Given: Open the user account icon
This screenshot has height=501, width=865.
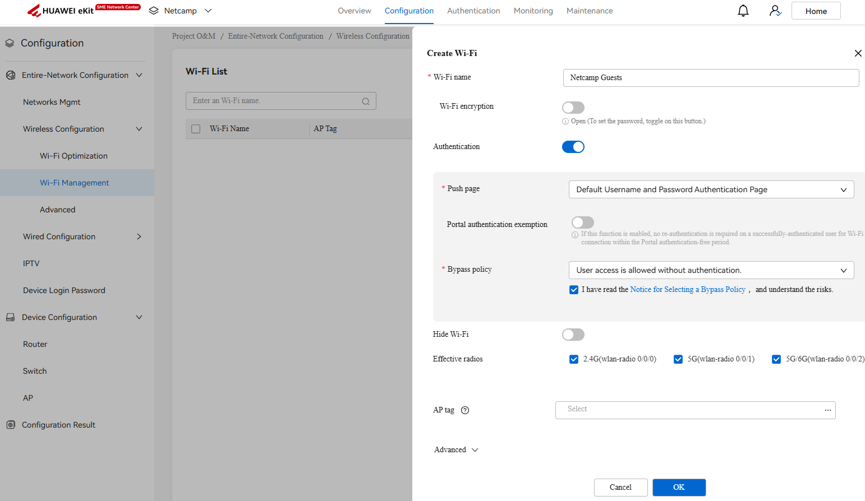Looking at the screenshot, I should click(x=775, y=11).
